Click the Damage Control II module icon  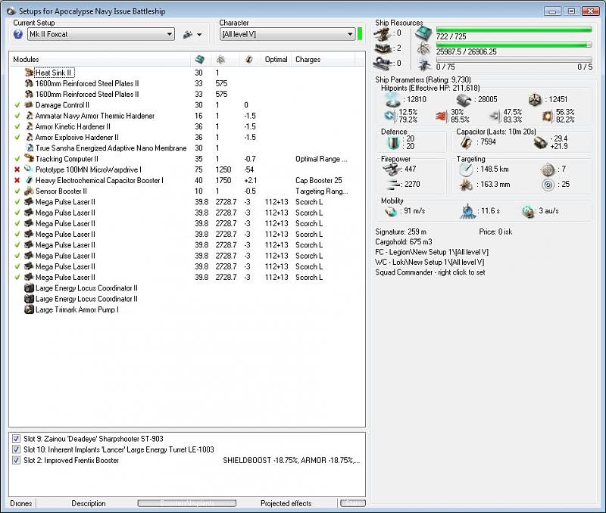(29, 105)
